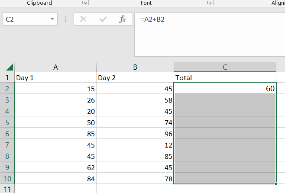Screen dimensions: 285x193
Task: Click the Select All corner triangle
Action: [x=9, y=67]
